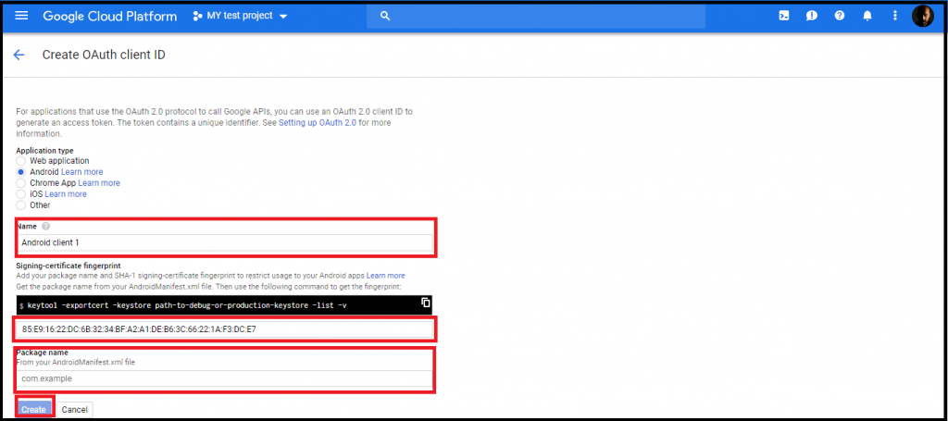Click the Signing-certificate fingerprint label
Viewport: 948px width, 421px height.
pyautogui.click(x=69, y=266)
